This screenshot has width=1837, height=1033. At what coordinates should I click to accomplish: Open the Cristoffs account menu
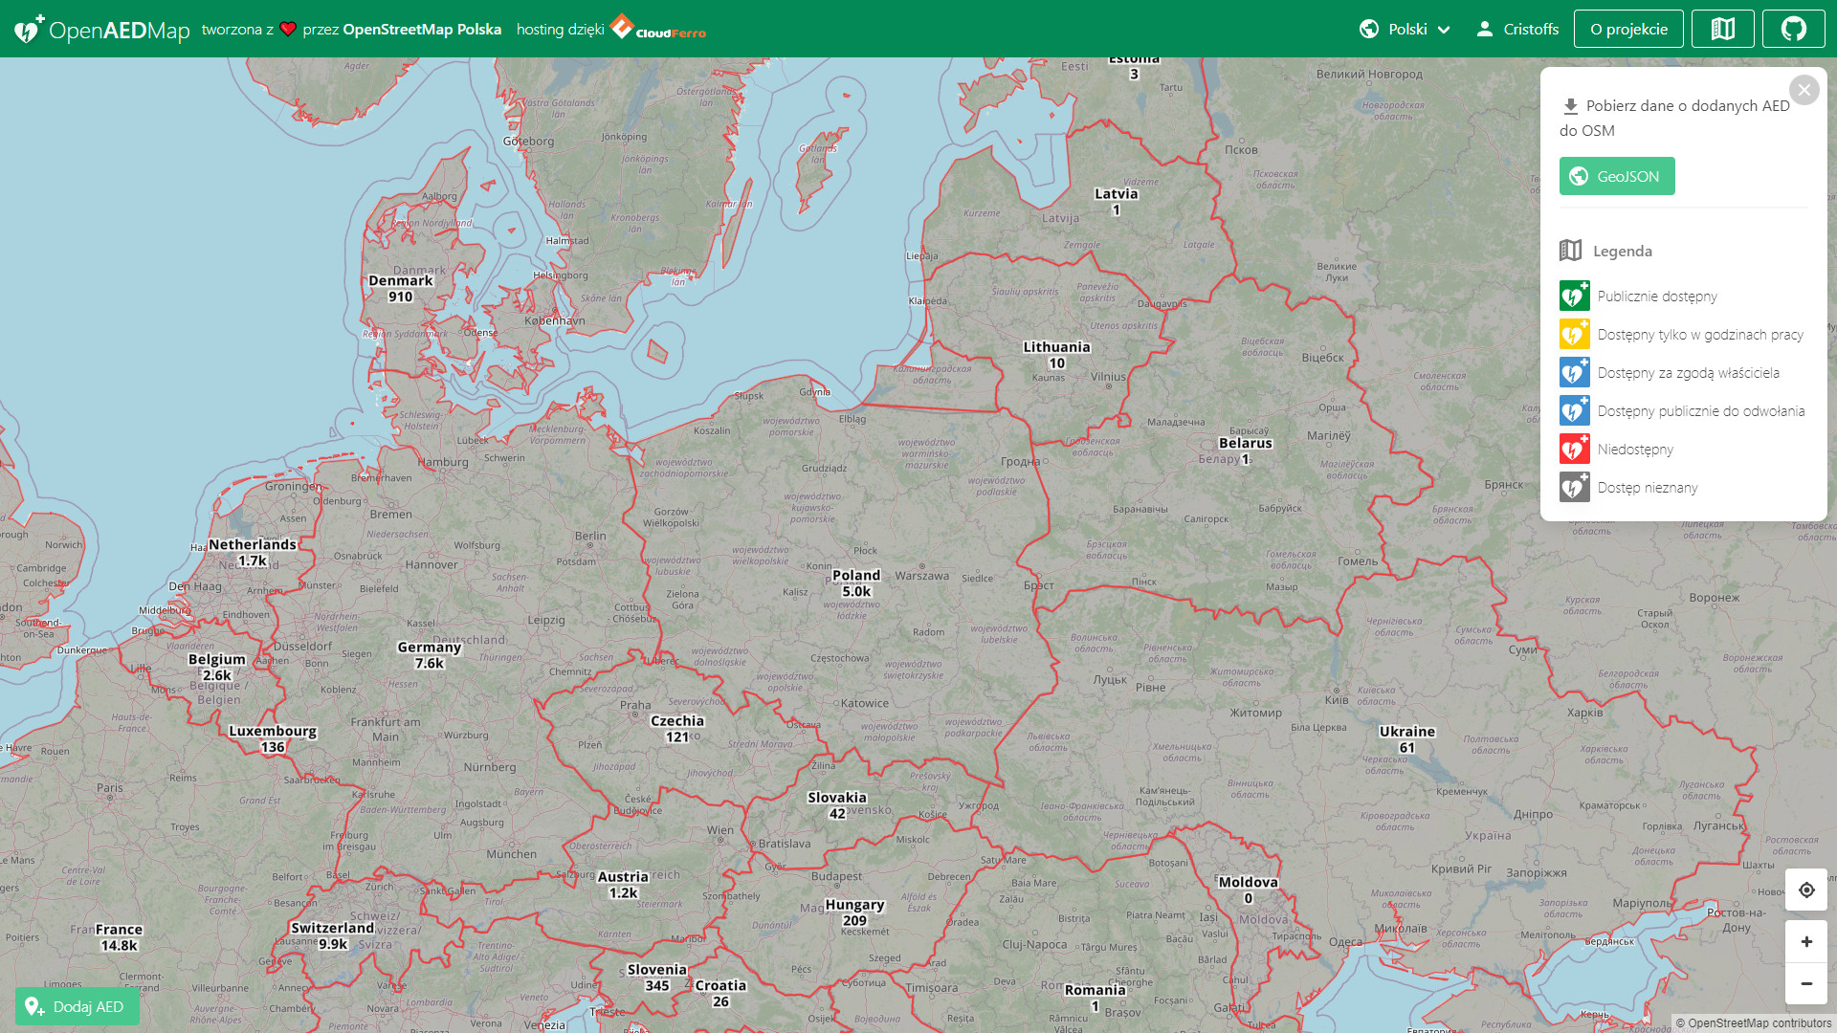coord(1518,29)
